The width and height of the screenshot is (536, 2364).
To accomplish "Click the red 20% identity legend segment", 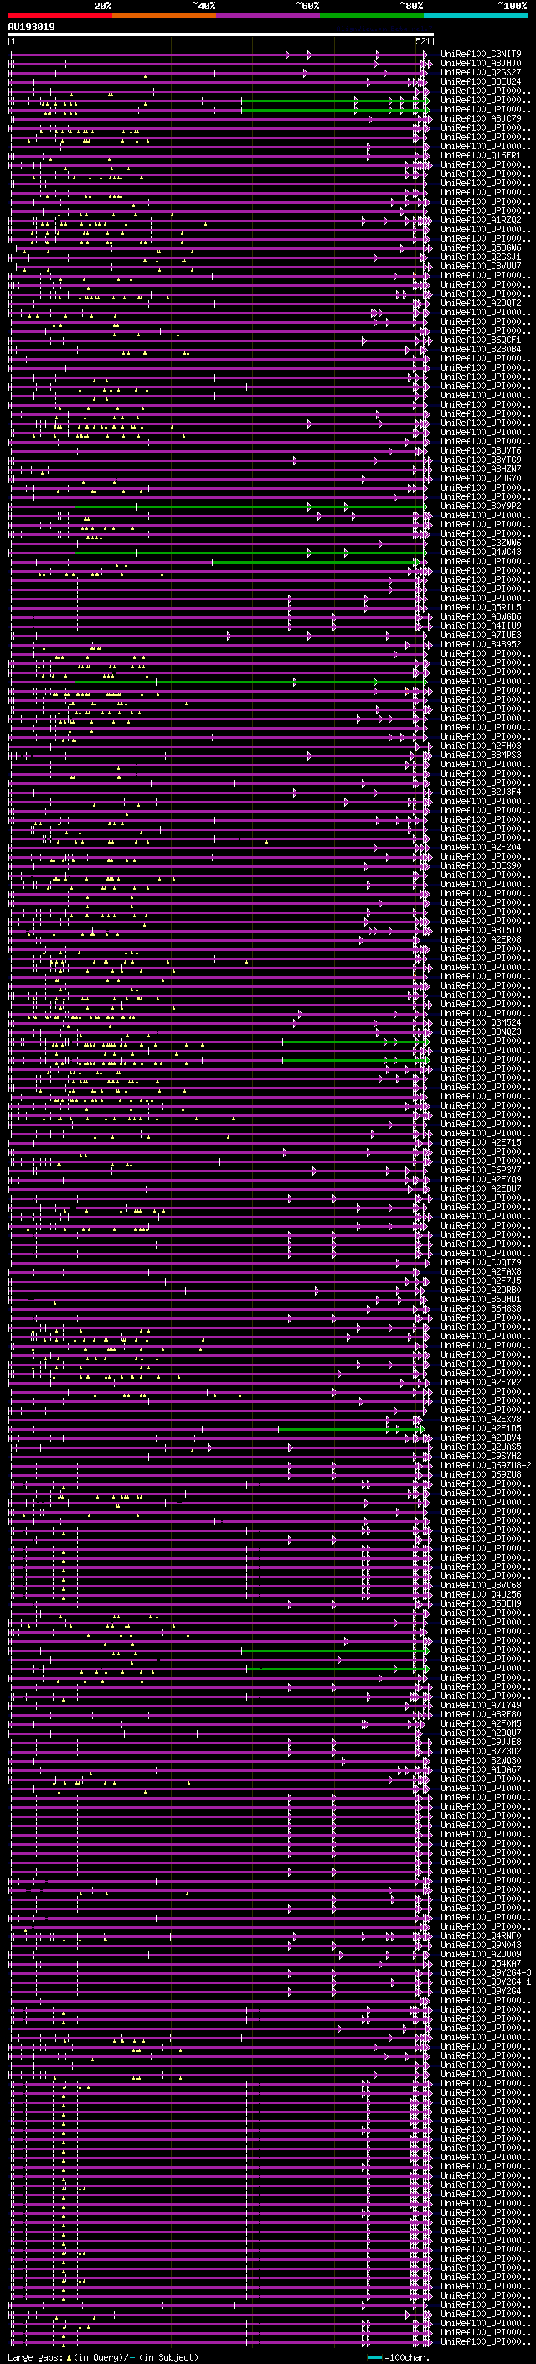I will [x=60, y=15].
